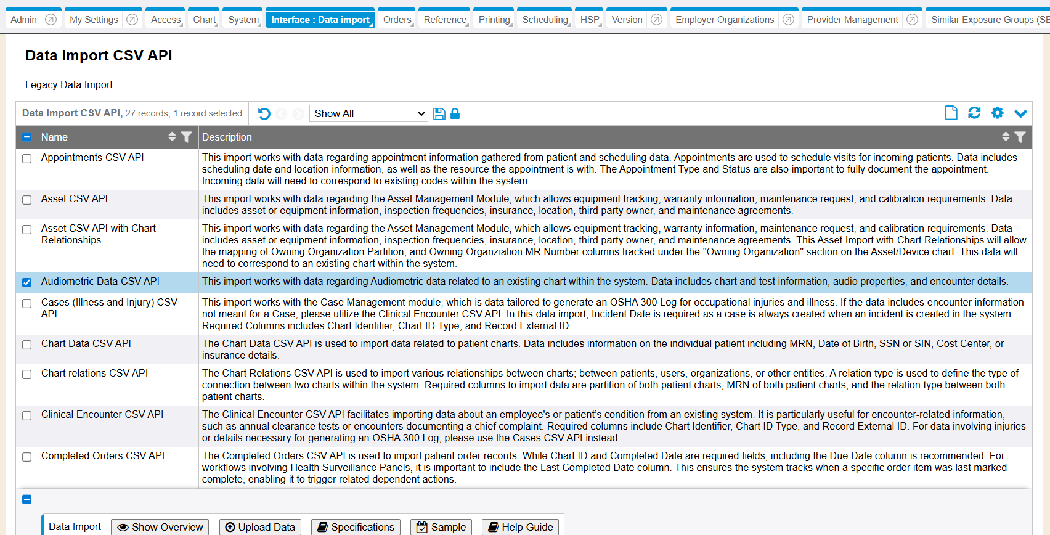Click the Completed Orders CSV API row name

[103, 455]
